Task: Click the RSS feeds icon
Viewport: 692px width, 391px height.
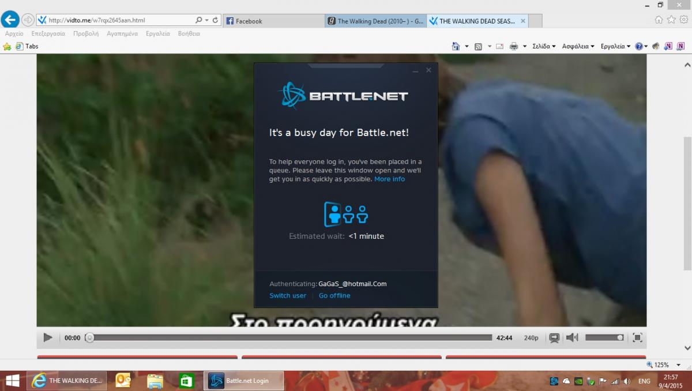Action: coord(479,46)
